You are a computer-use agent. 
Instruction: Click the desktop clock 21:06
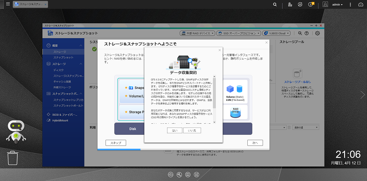348,154
